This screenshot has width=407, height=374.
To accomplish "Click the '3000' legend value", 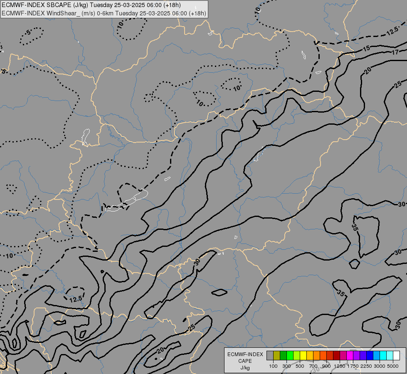I will click(x=380, y=366).
